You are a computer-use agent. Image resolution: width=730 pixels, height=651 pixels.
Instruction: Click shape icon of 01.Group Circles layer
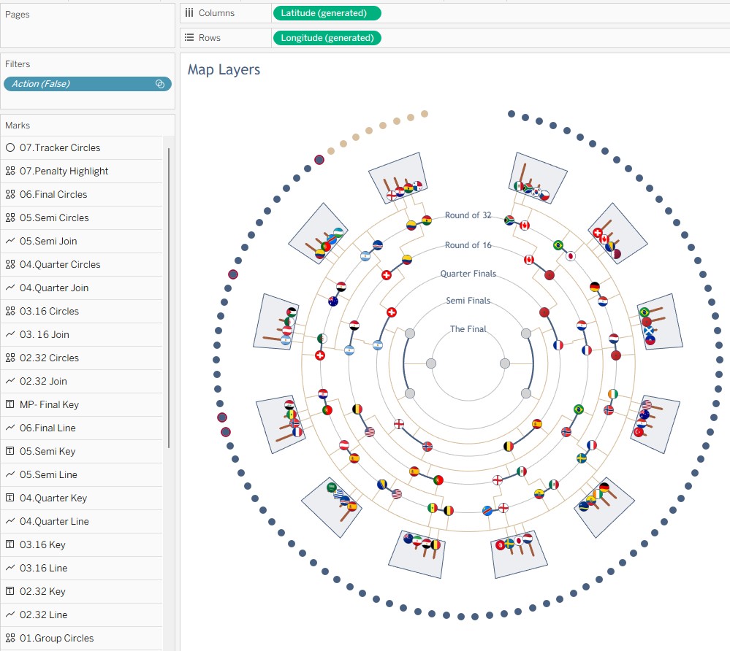10,638
